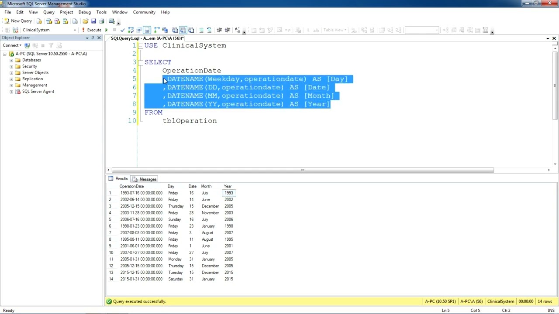Click the Parse checkmark icon
559x314 pixels.
coord(123,30)
